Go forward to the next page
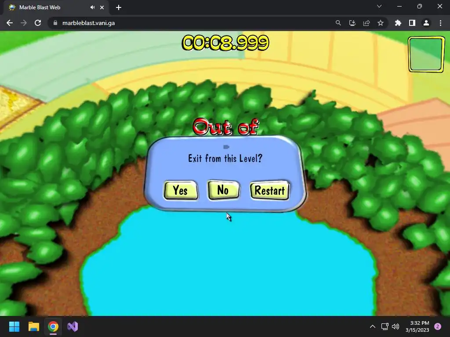Image resolution: width=450 pixels, height=337 pixels. tap(24, 23)
